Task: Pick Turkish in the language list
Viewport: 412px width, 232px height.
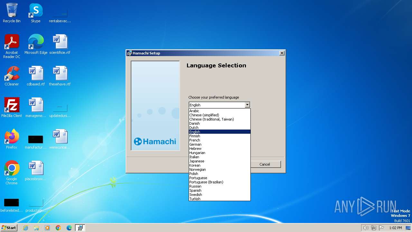Action: pyautogui.click(x=220, y=199)
